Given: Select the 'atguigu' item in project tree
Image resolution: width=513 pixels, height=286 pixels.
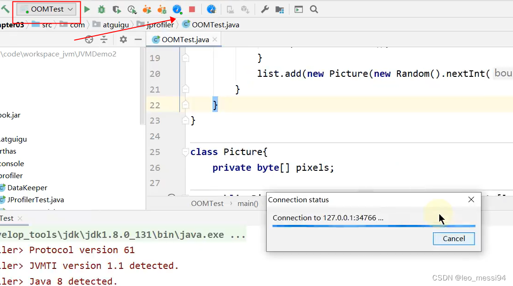Looking at the screenshot, I should tap(13, 139).
